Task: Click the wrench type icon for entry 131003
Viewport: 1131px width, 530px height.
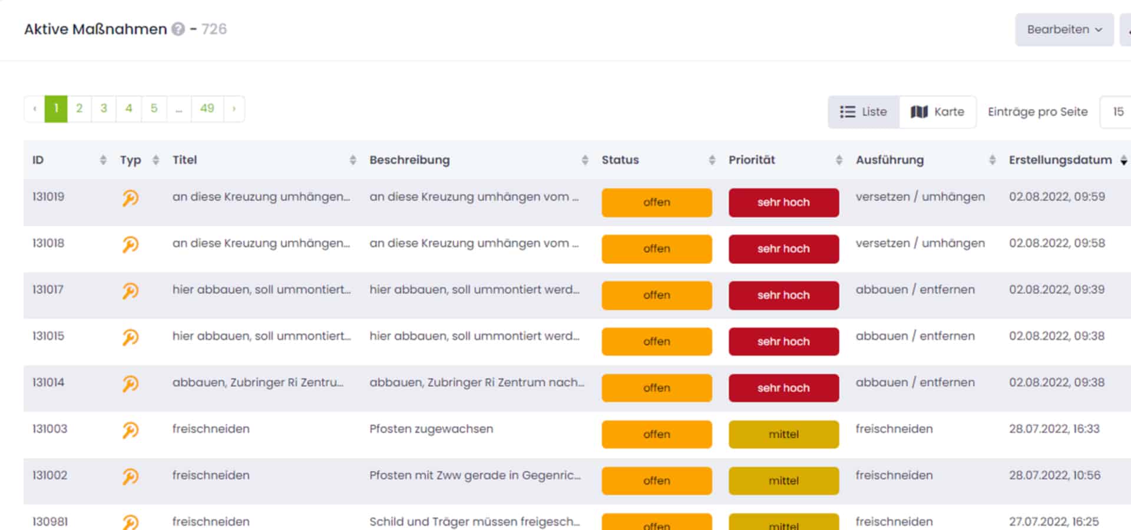Action: [x=130, y=430]
